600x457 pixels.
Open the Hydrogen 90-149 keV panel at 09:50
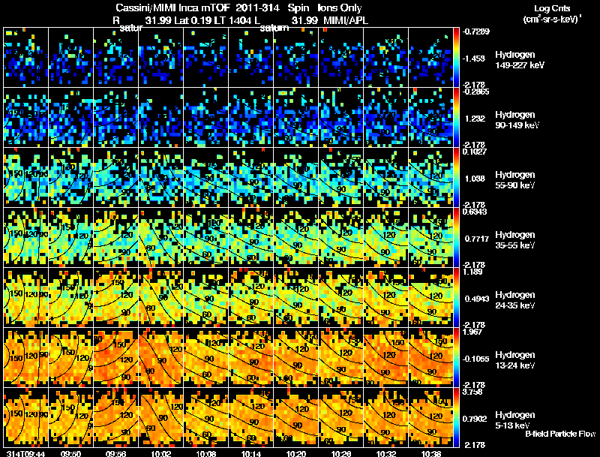click(x=70, y=118)
